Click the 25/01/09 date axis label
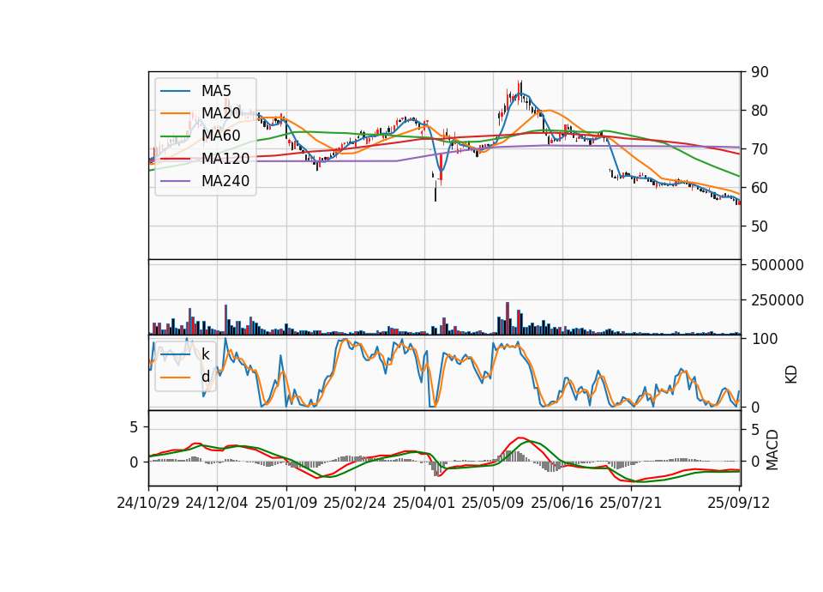 click(286, 503)
